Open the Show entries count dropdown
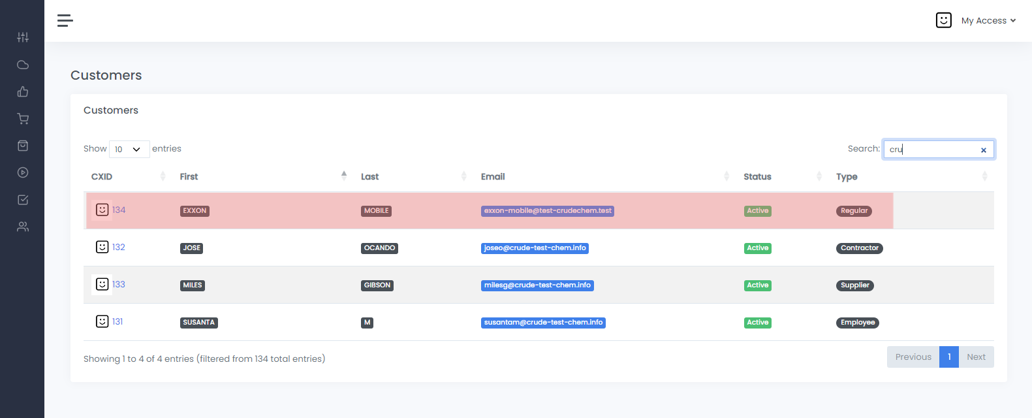1032x418 pixels. pos(129,150)
